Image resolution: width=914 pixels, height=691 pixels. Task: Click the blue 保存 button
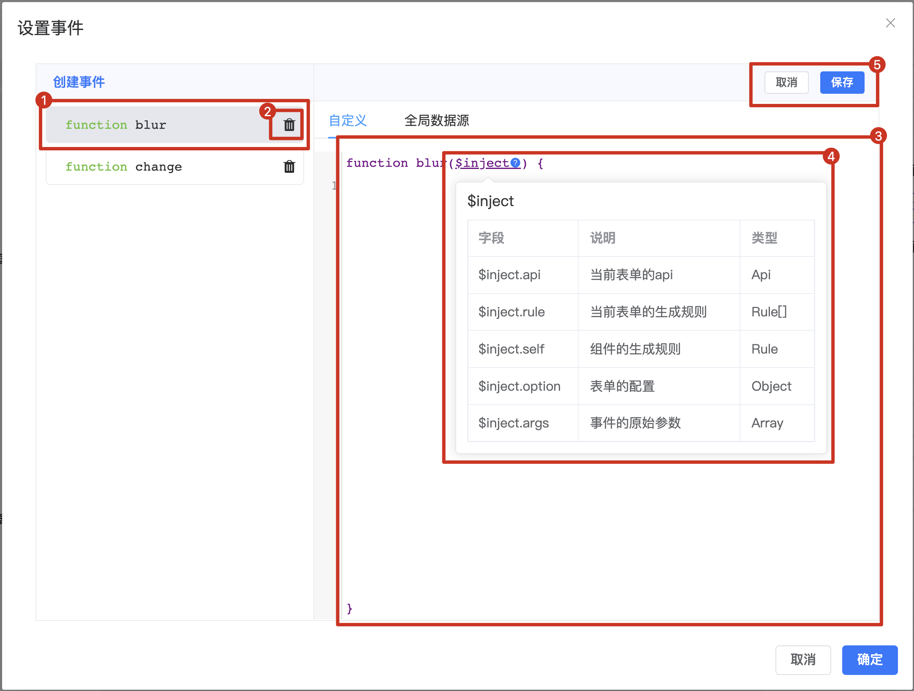click(x=842, y=82)
